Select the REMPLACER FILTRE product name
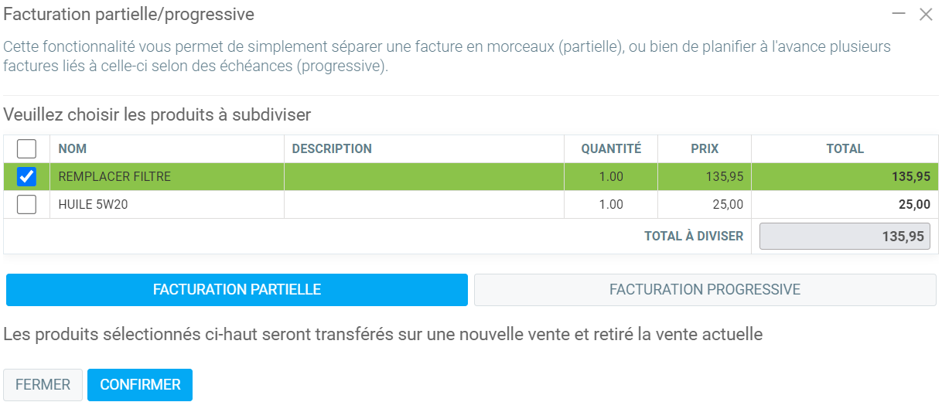 [114, 177]
